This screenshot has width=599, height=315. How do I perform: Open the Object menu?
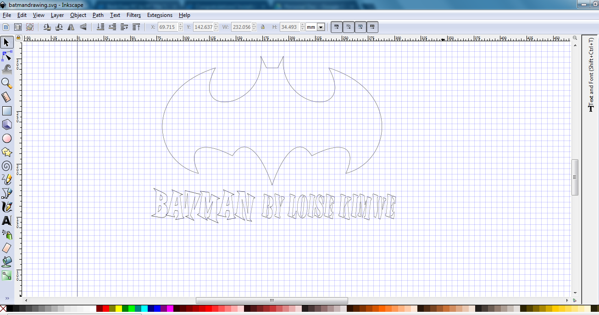78,15
